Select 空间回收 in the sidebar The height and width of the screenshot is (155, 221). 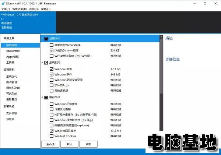pyautogui.click(x=20, y=45)
